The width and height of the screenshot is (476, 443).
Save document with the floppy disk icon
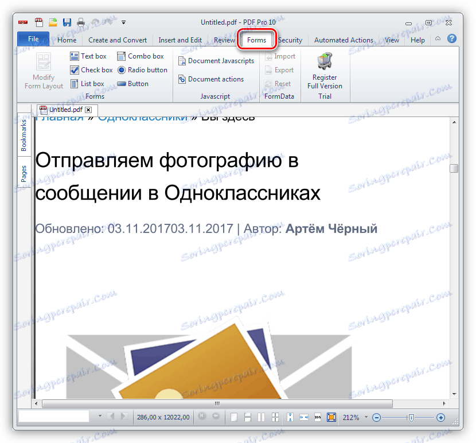point(67,22)
